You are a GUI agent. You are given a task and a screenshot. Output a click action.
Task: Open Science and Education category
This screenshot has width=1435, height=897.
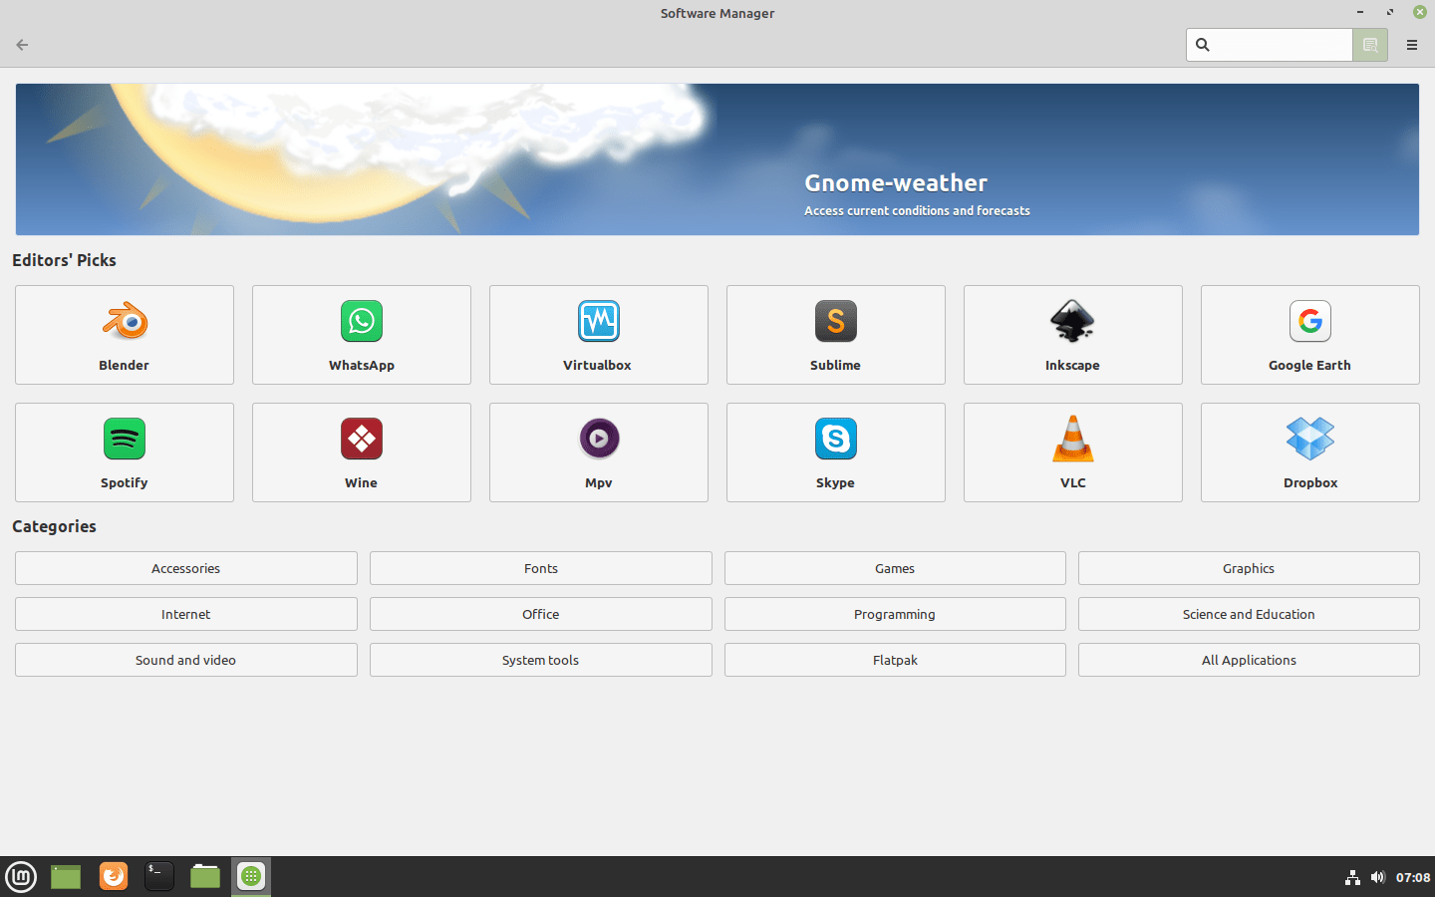coord(1249,614)
